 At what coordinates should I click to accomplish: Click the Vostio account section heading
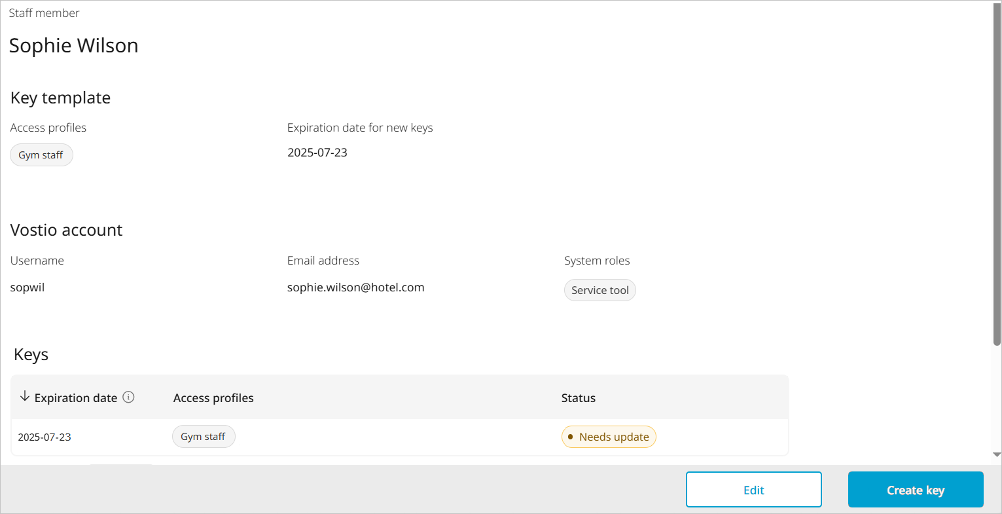(66, 230)
